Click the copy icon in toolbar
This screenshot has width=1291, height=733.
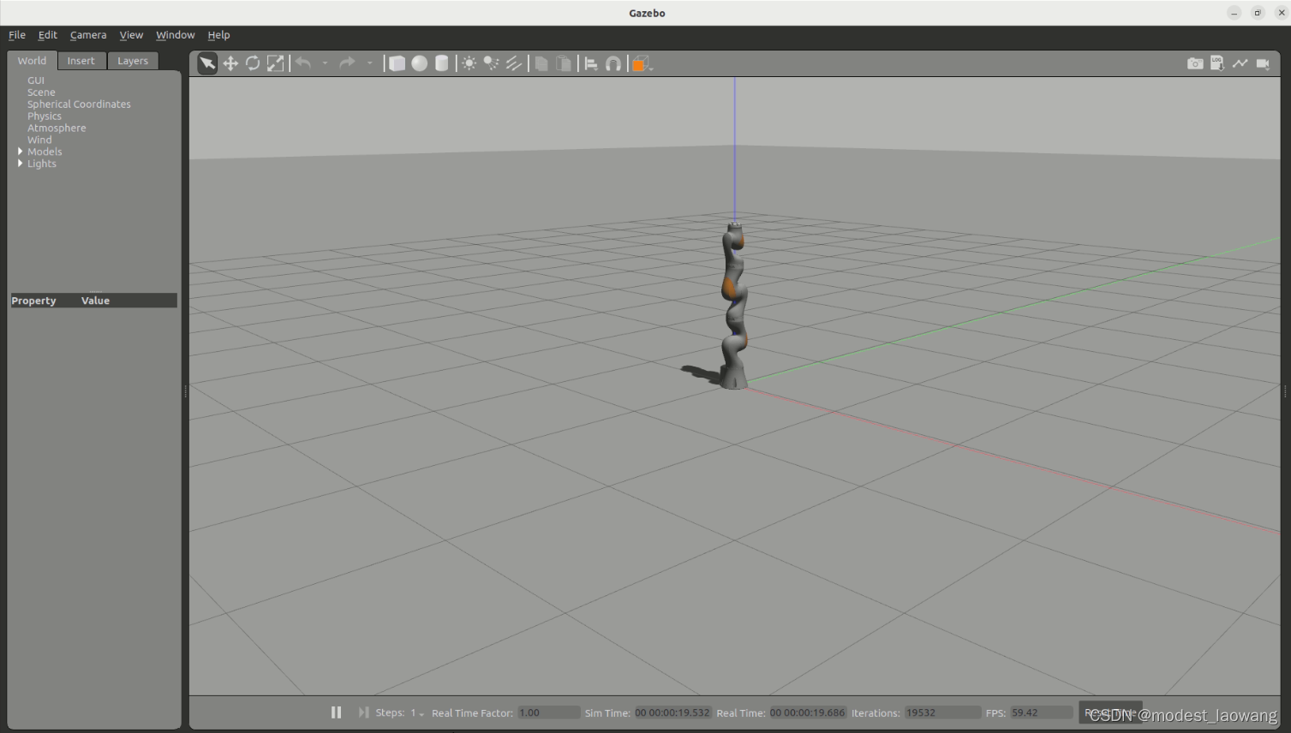tap(541, 63)
